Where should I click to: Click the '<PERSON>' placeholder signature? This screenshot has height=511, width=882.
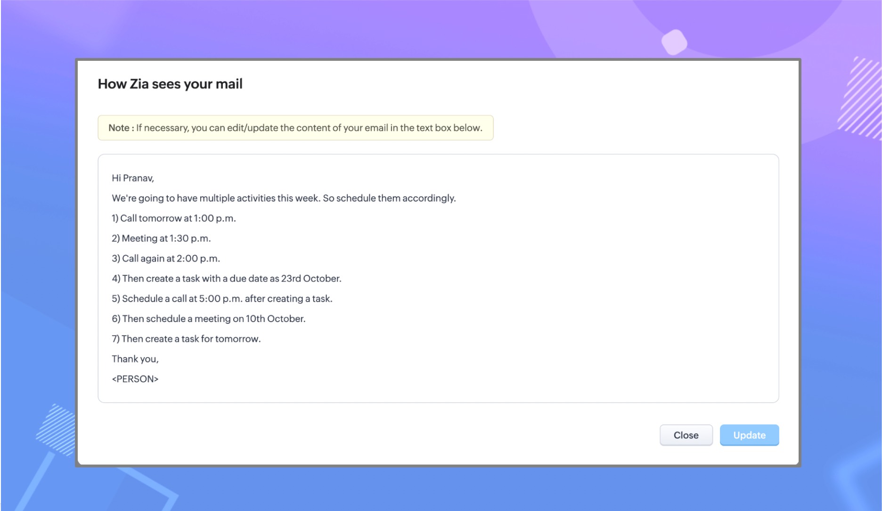coord(135,379)
